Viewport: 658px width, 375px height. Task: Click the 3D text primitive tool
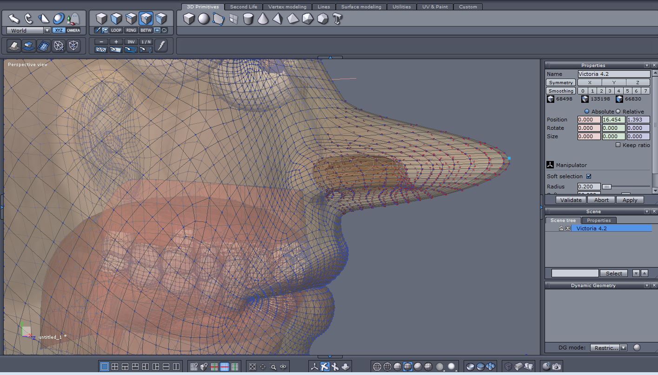[x=338, y=19]
